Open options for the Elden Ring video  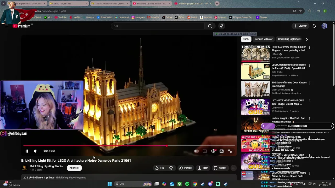310,47
